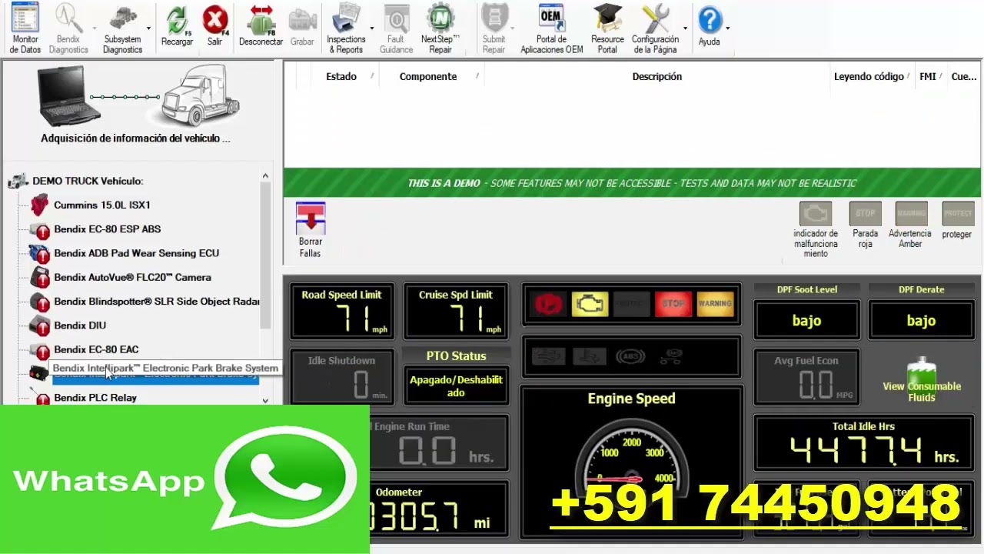
Task: Open NextStep Repair
Action: click(x=440, y=28)
